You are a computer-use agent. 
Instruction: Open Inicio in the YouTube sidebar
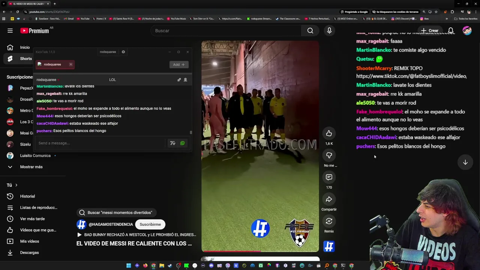tap(25, 47)
